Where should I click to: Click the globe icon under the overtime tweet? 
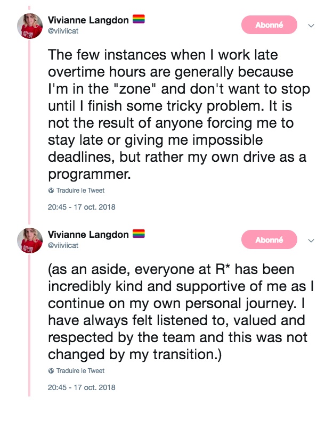pyautogui.click(x=51, y=191)
